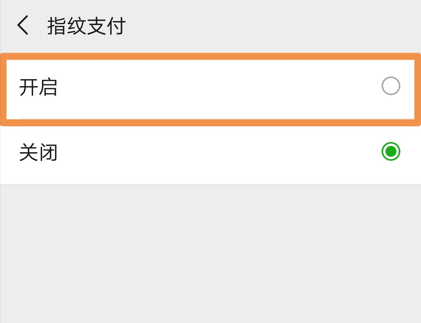
Task: Select the currently active 关闭 radio control
Action: [x=391, y=152]
